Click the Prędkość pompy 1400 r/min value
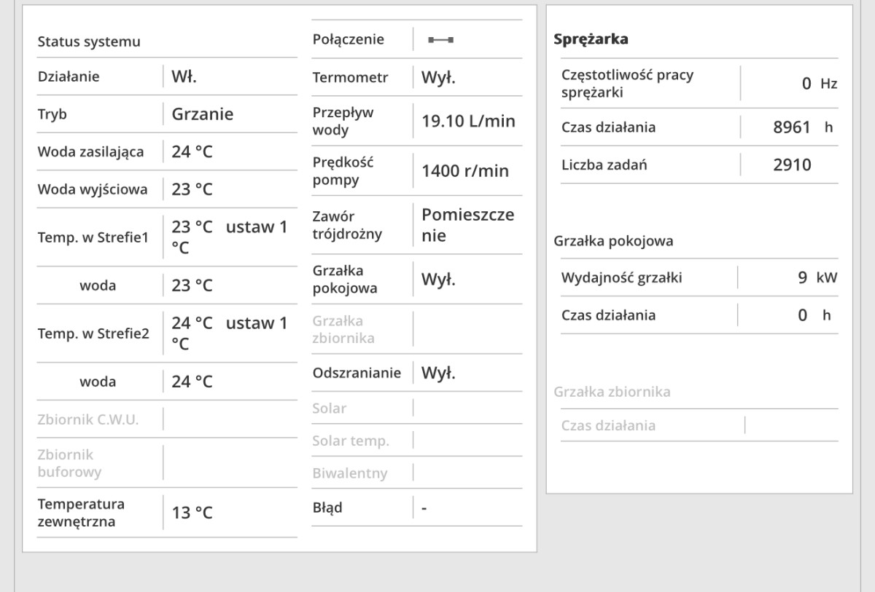 [465, 172]
